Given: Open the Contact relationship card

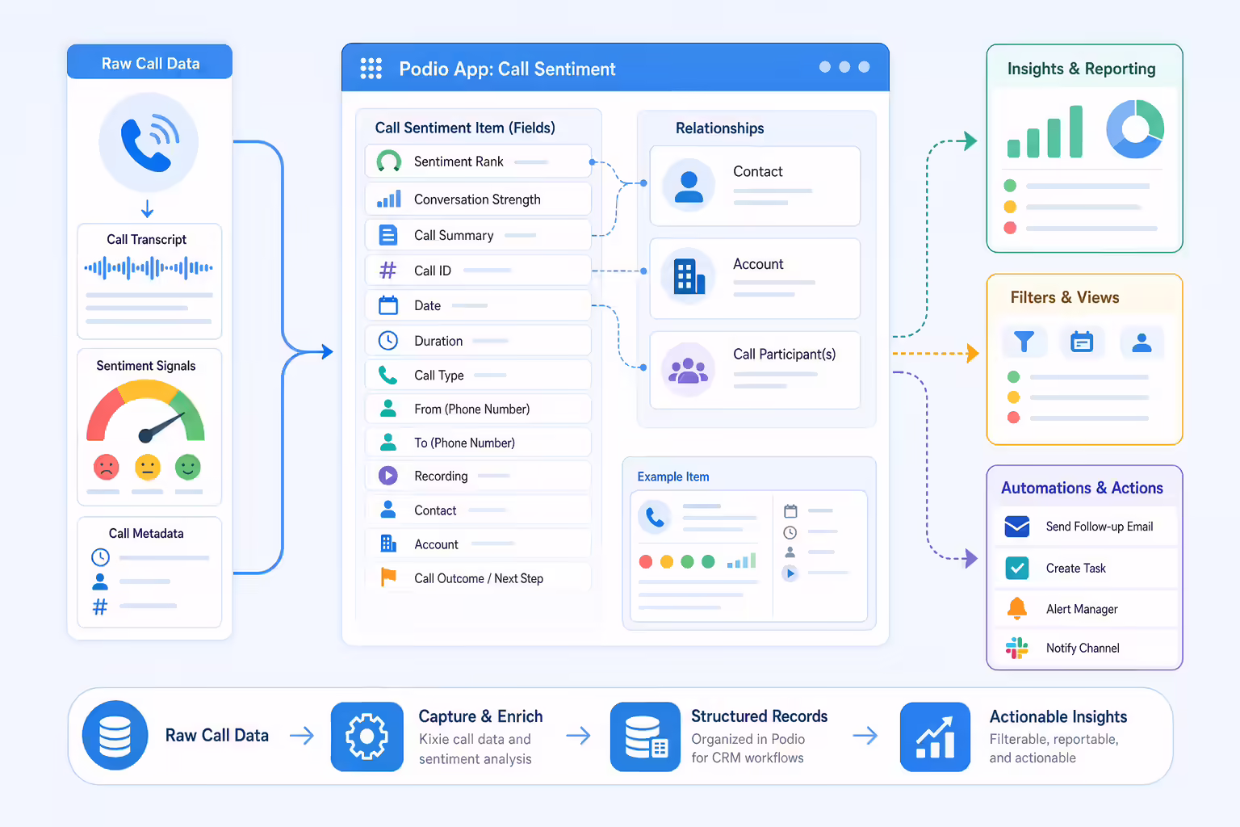Looking at the screenshot, I should (755, 186).
